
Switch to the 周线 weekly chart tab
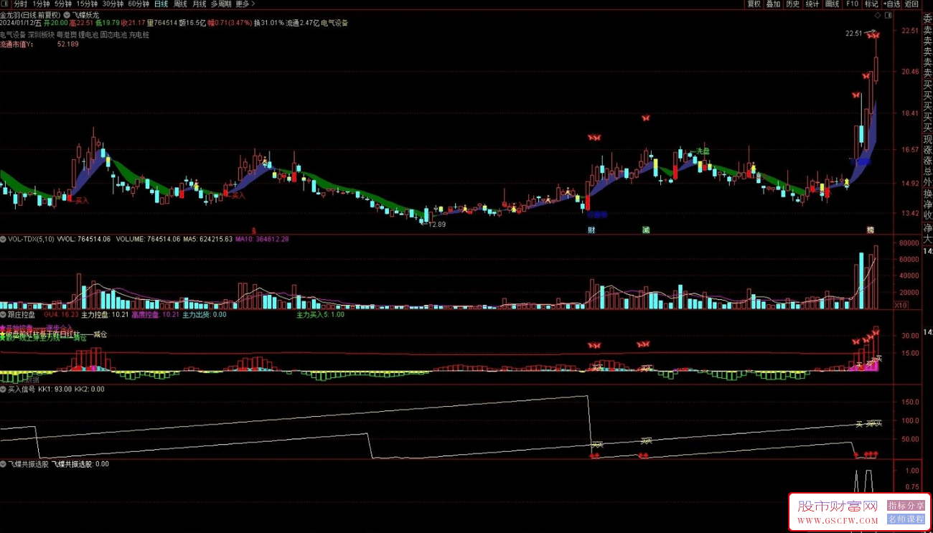click(x=180, y=4)
